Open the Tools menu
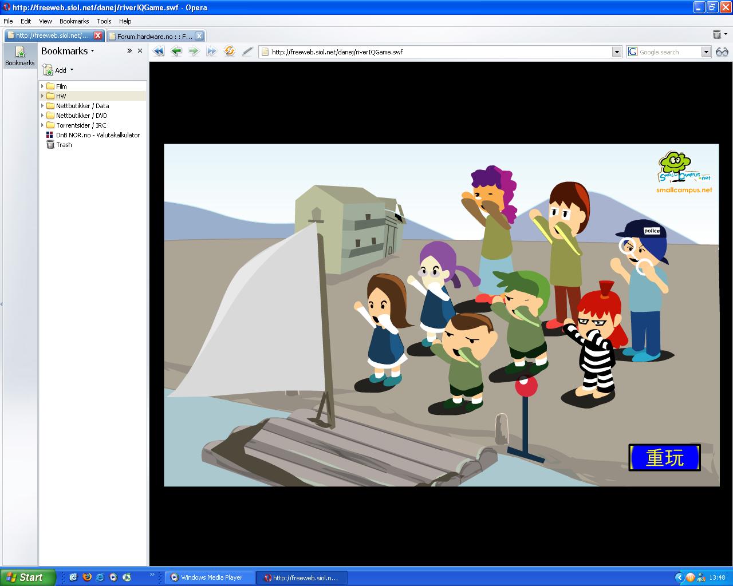The height and width of the screenshot is (586, 733). tap(104, 21)
